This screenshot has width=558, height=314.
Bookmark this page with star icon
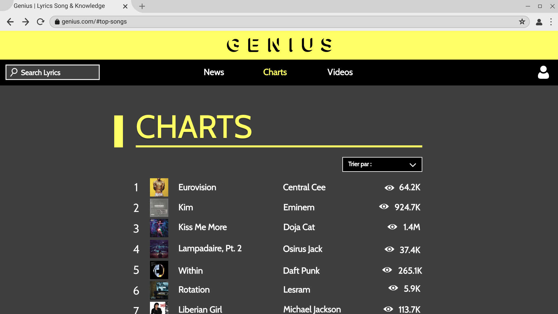[x=522, y=22]
